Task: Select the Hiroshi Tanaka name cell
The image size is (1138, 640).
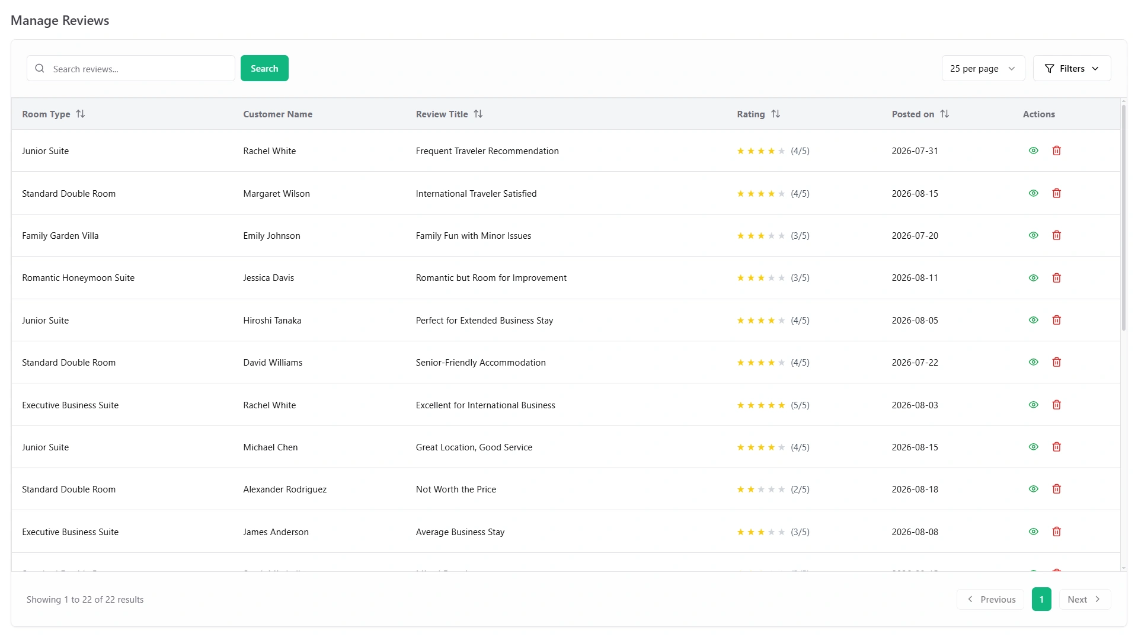Action: click(272, 321)
